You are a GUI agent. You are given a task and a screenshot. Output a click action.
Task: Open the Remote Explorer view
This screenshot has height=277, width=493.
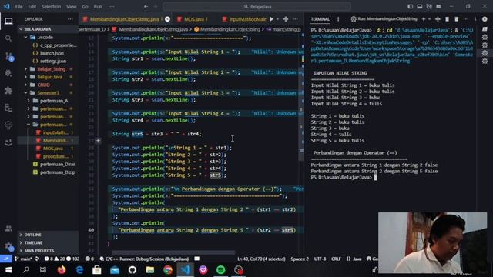[8, 108]
